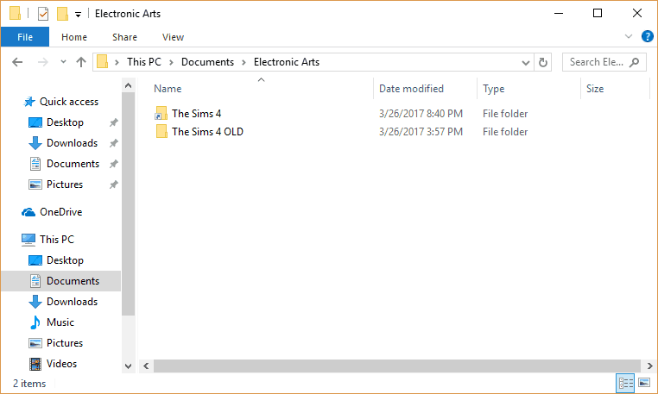Select The Sims 4 shortcut folder icon
Image resolution: width=658 pixels, height=394 pixels.
161,114
